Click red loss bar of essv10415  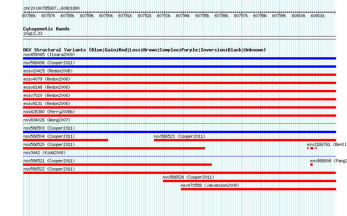179,75
